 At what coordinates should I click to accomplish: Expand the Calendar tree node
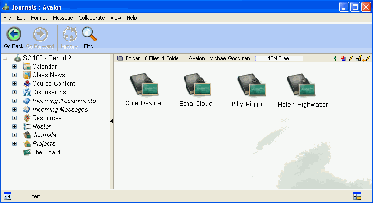(14, 67)
